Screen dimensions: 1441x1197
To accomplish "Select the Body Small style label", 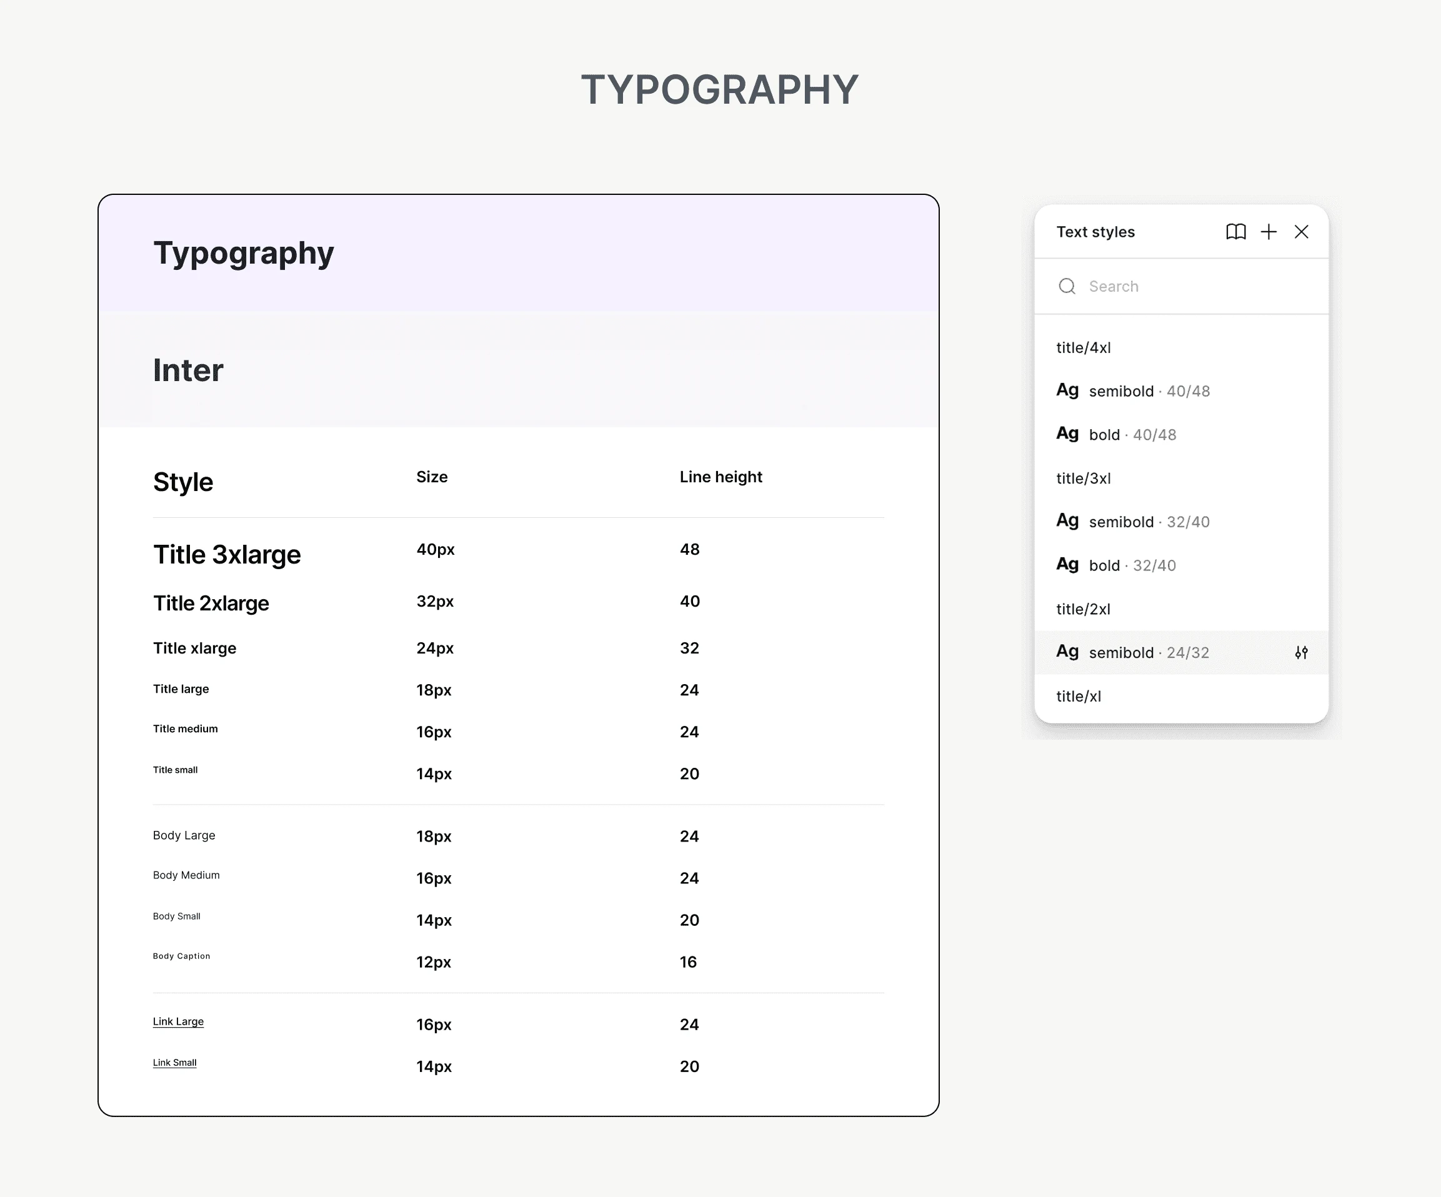I will pos(176,916).
